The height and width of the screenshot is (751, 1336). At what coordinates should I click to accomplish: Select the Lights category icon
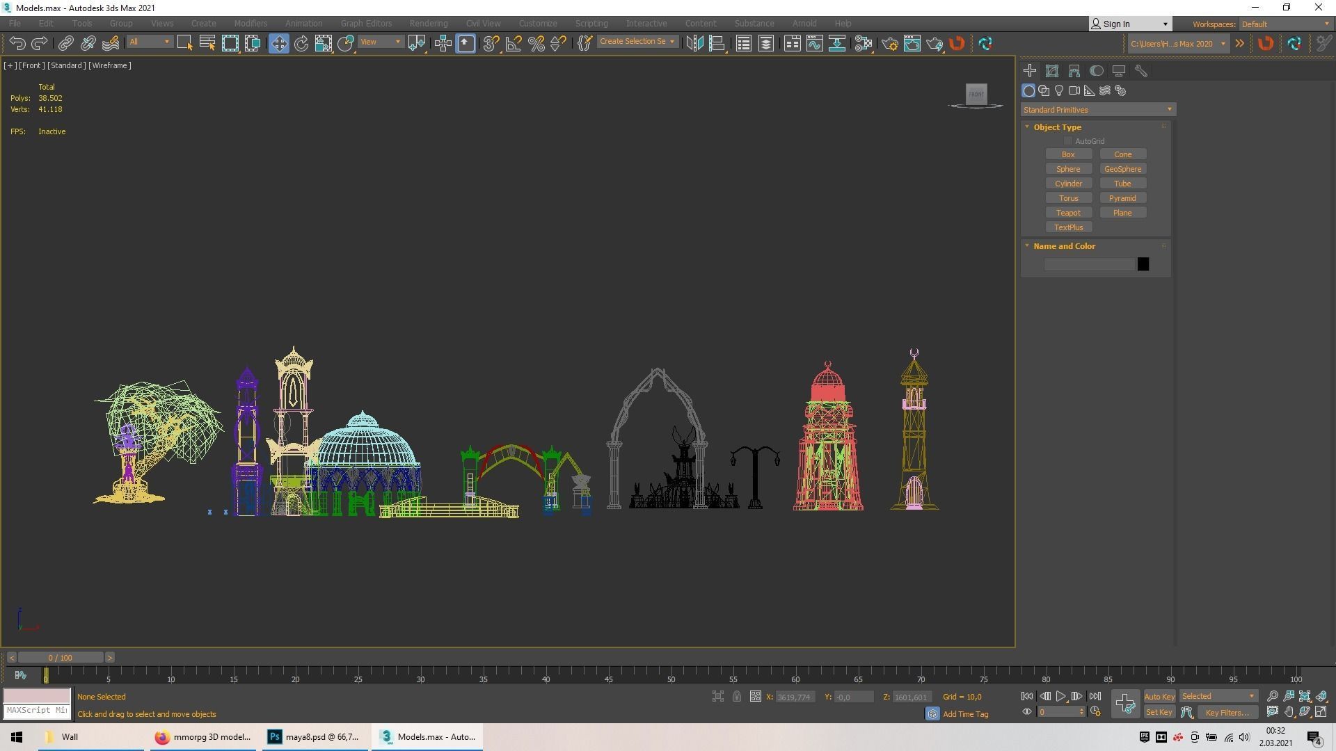[x=1059, y=91]
